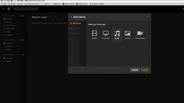184x103 pixels.
Task: Open the Apps grid bookmark shortcut
Action: (4, 4)
